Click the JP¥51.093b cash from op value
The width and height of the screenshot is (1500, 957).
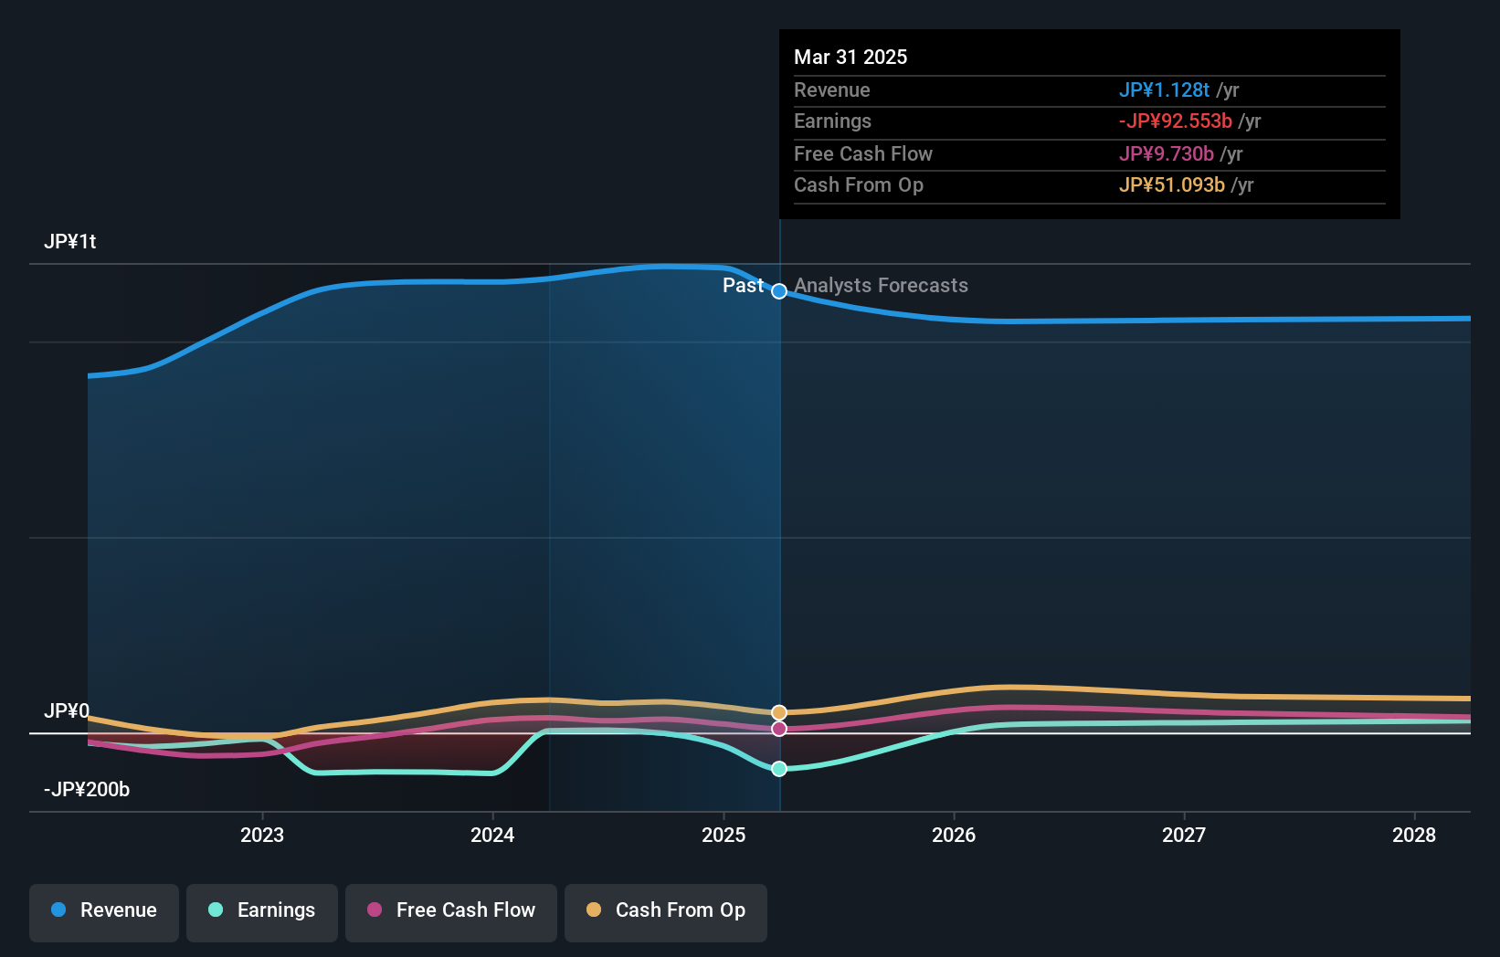click(x=1172, y=184)
